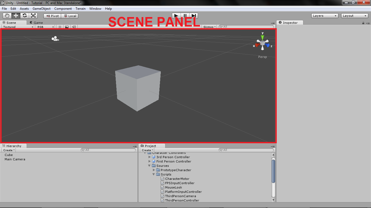This screenshot has height=208, width=371.
Task: Select the Move tool
Action: pyautogui.click(x=16, y=15)
